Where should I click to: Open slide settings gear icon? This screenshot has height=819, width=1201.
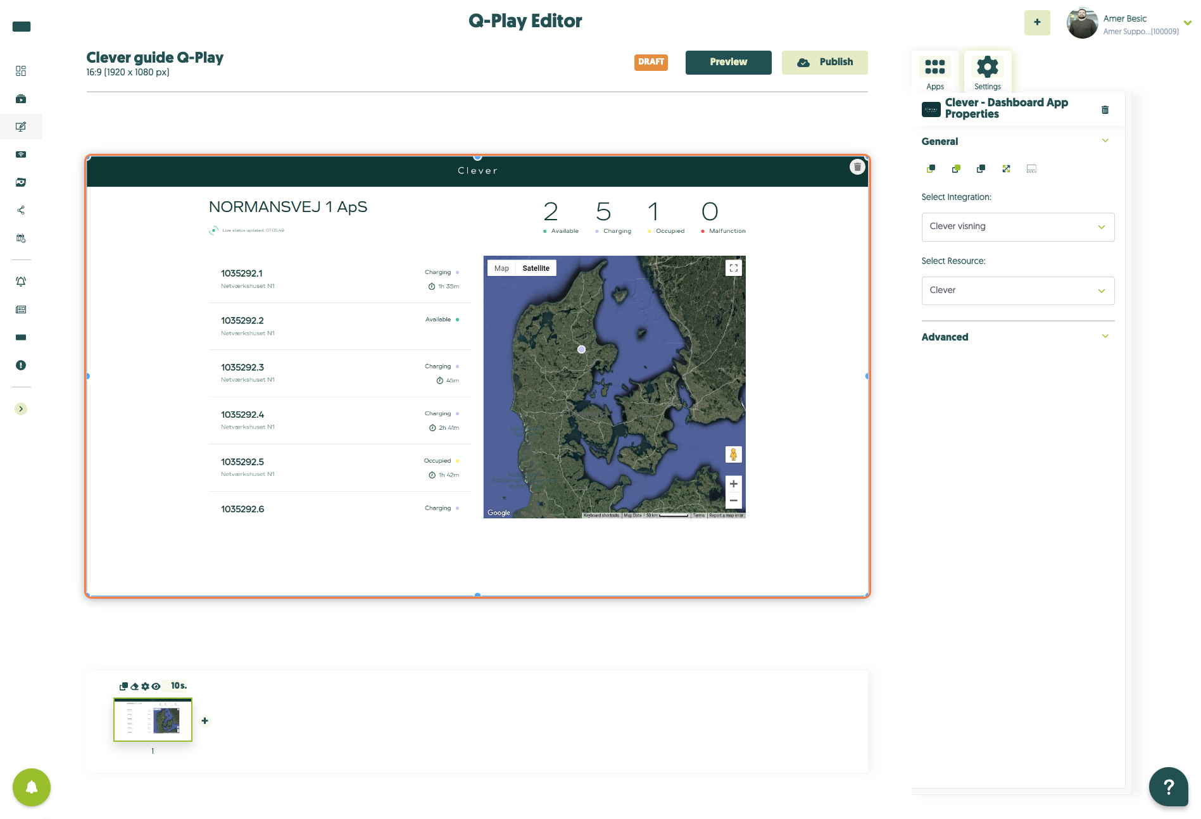click(x=145, y=686)
